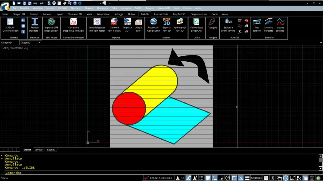Open the Express Tools ribbon tab
The image size is (323, 181).
[x=161, y=14]
